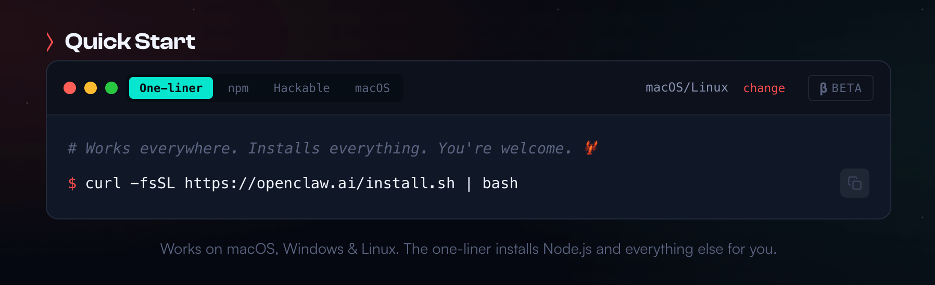This screenshot has width=935, height=285.
Task: Click the macOS/Linux platform label
Action: pyautogui.click(x=687, y=87)
